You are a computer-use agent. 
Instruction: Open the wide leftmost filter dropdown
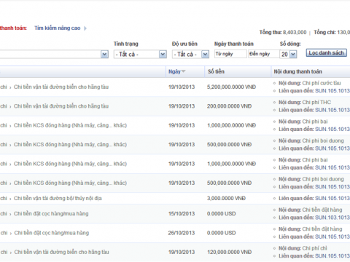pos(54,54)
